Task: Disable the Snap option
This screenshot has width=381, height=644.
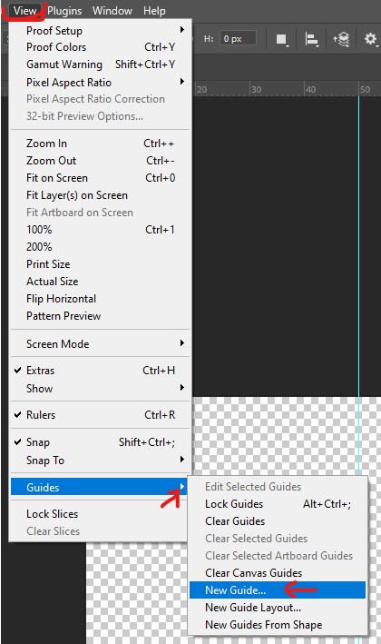Action: coord(101,442)
